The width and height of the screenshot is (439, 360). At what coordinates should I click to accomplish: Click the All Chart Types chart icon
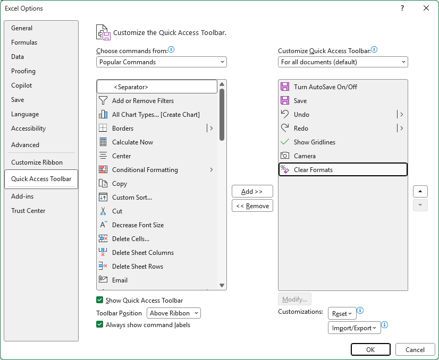click(x=103, y=114)
